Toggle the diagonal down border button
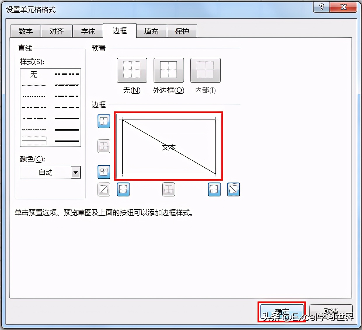This screenshot has height=330, width=362. pos(234,189)
